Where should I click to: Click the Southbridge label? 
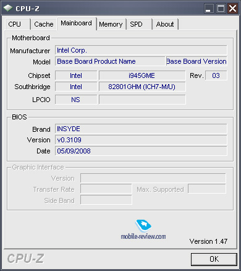pos(32,87)
